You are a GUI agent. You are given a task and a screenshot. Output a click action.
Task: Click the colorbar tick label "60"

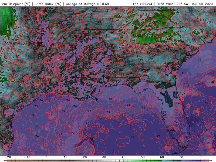point(162,157)
